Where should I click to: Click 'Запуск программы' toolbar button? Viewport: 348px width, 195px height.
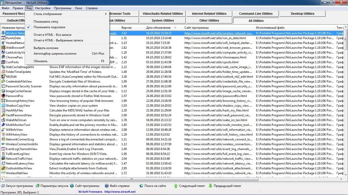17,186
